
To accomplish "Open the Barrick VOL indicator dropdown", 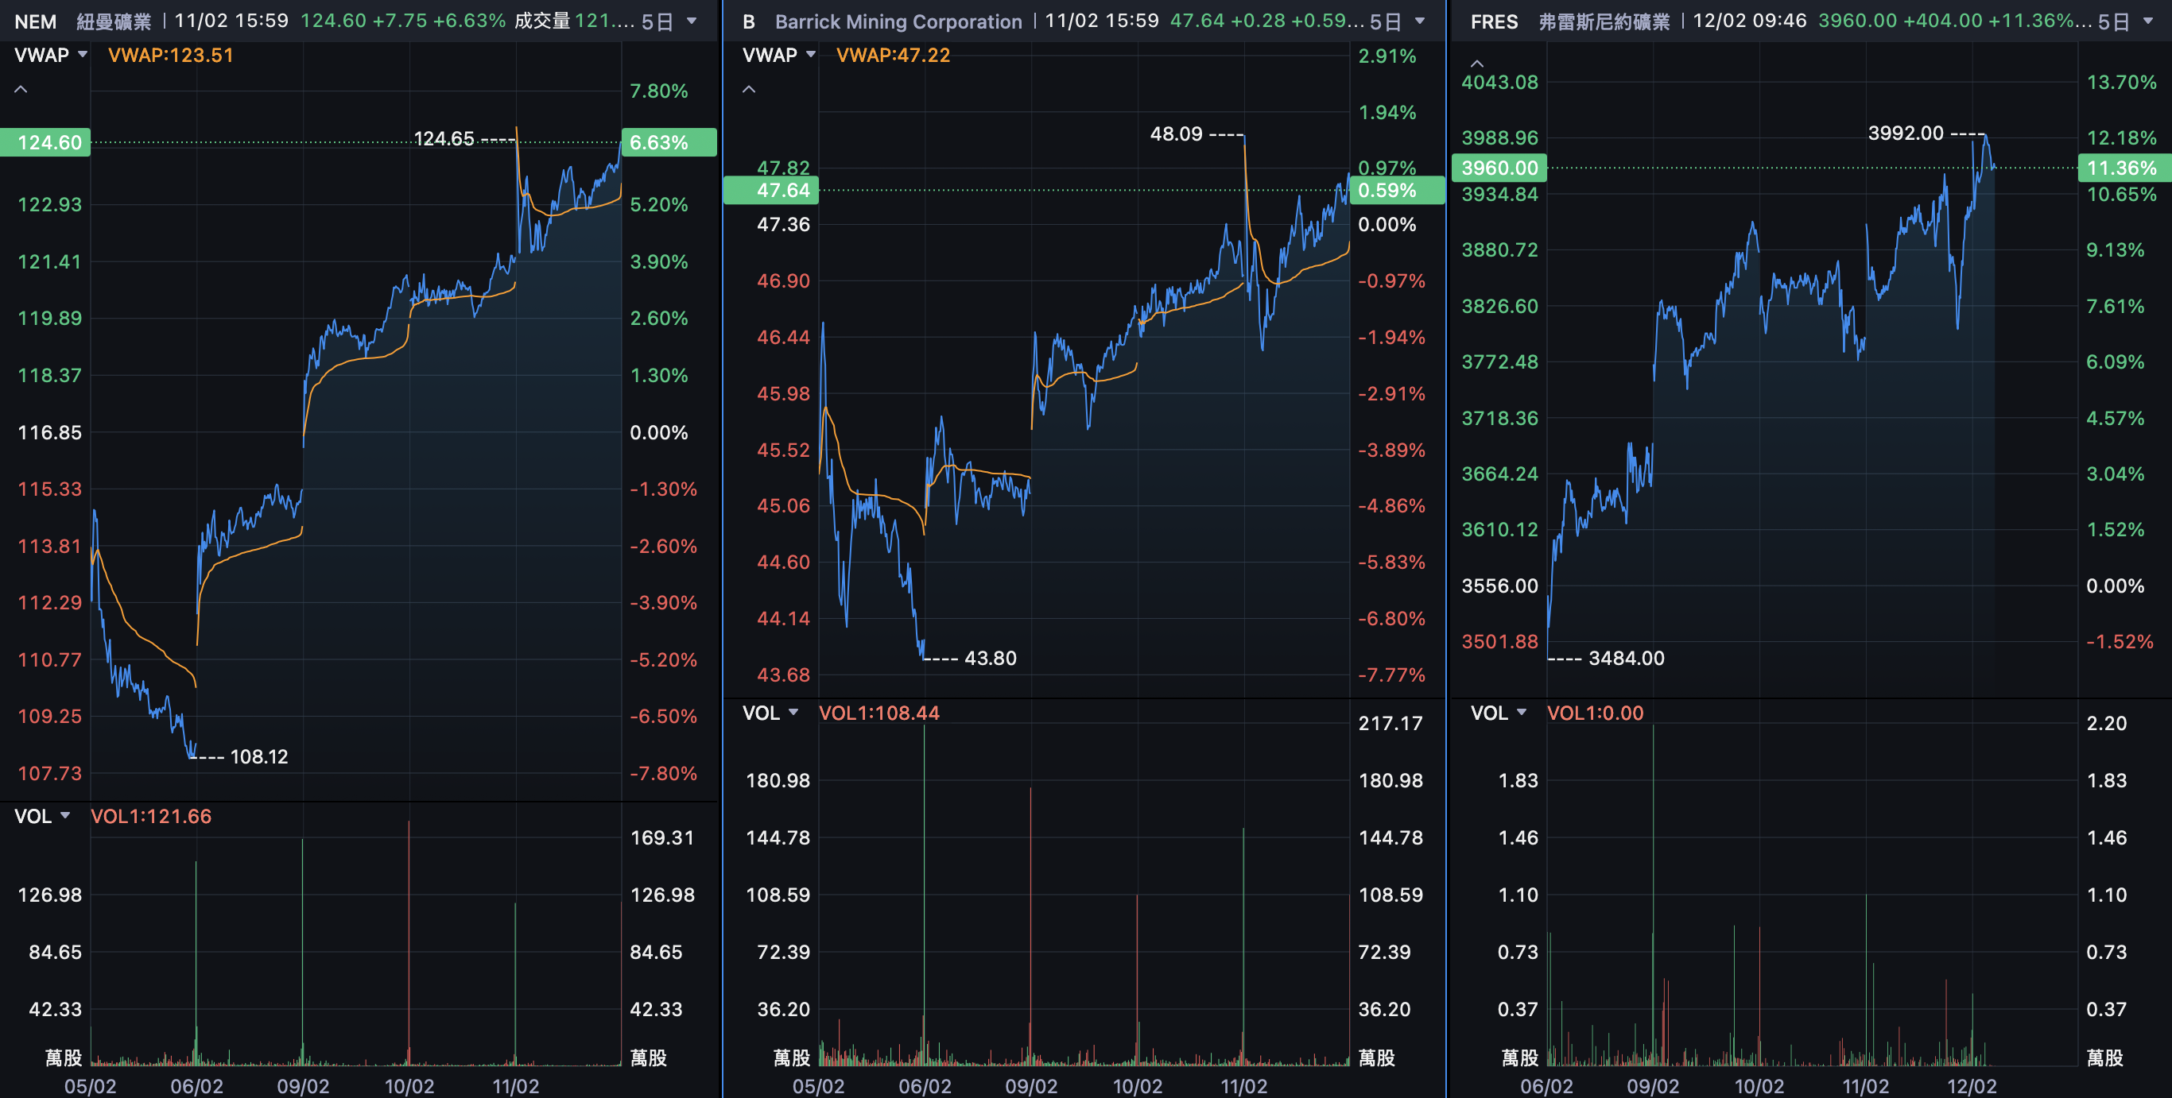I will click(x=793, y=713).
